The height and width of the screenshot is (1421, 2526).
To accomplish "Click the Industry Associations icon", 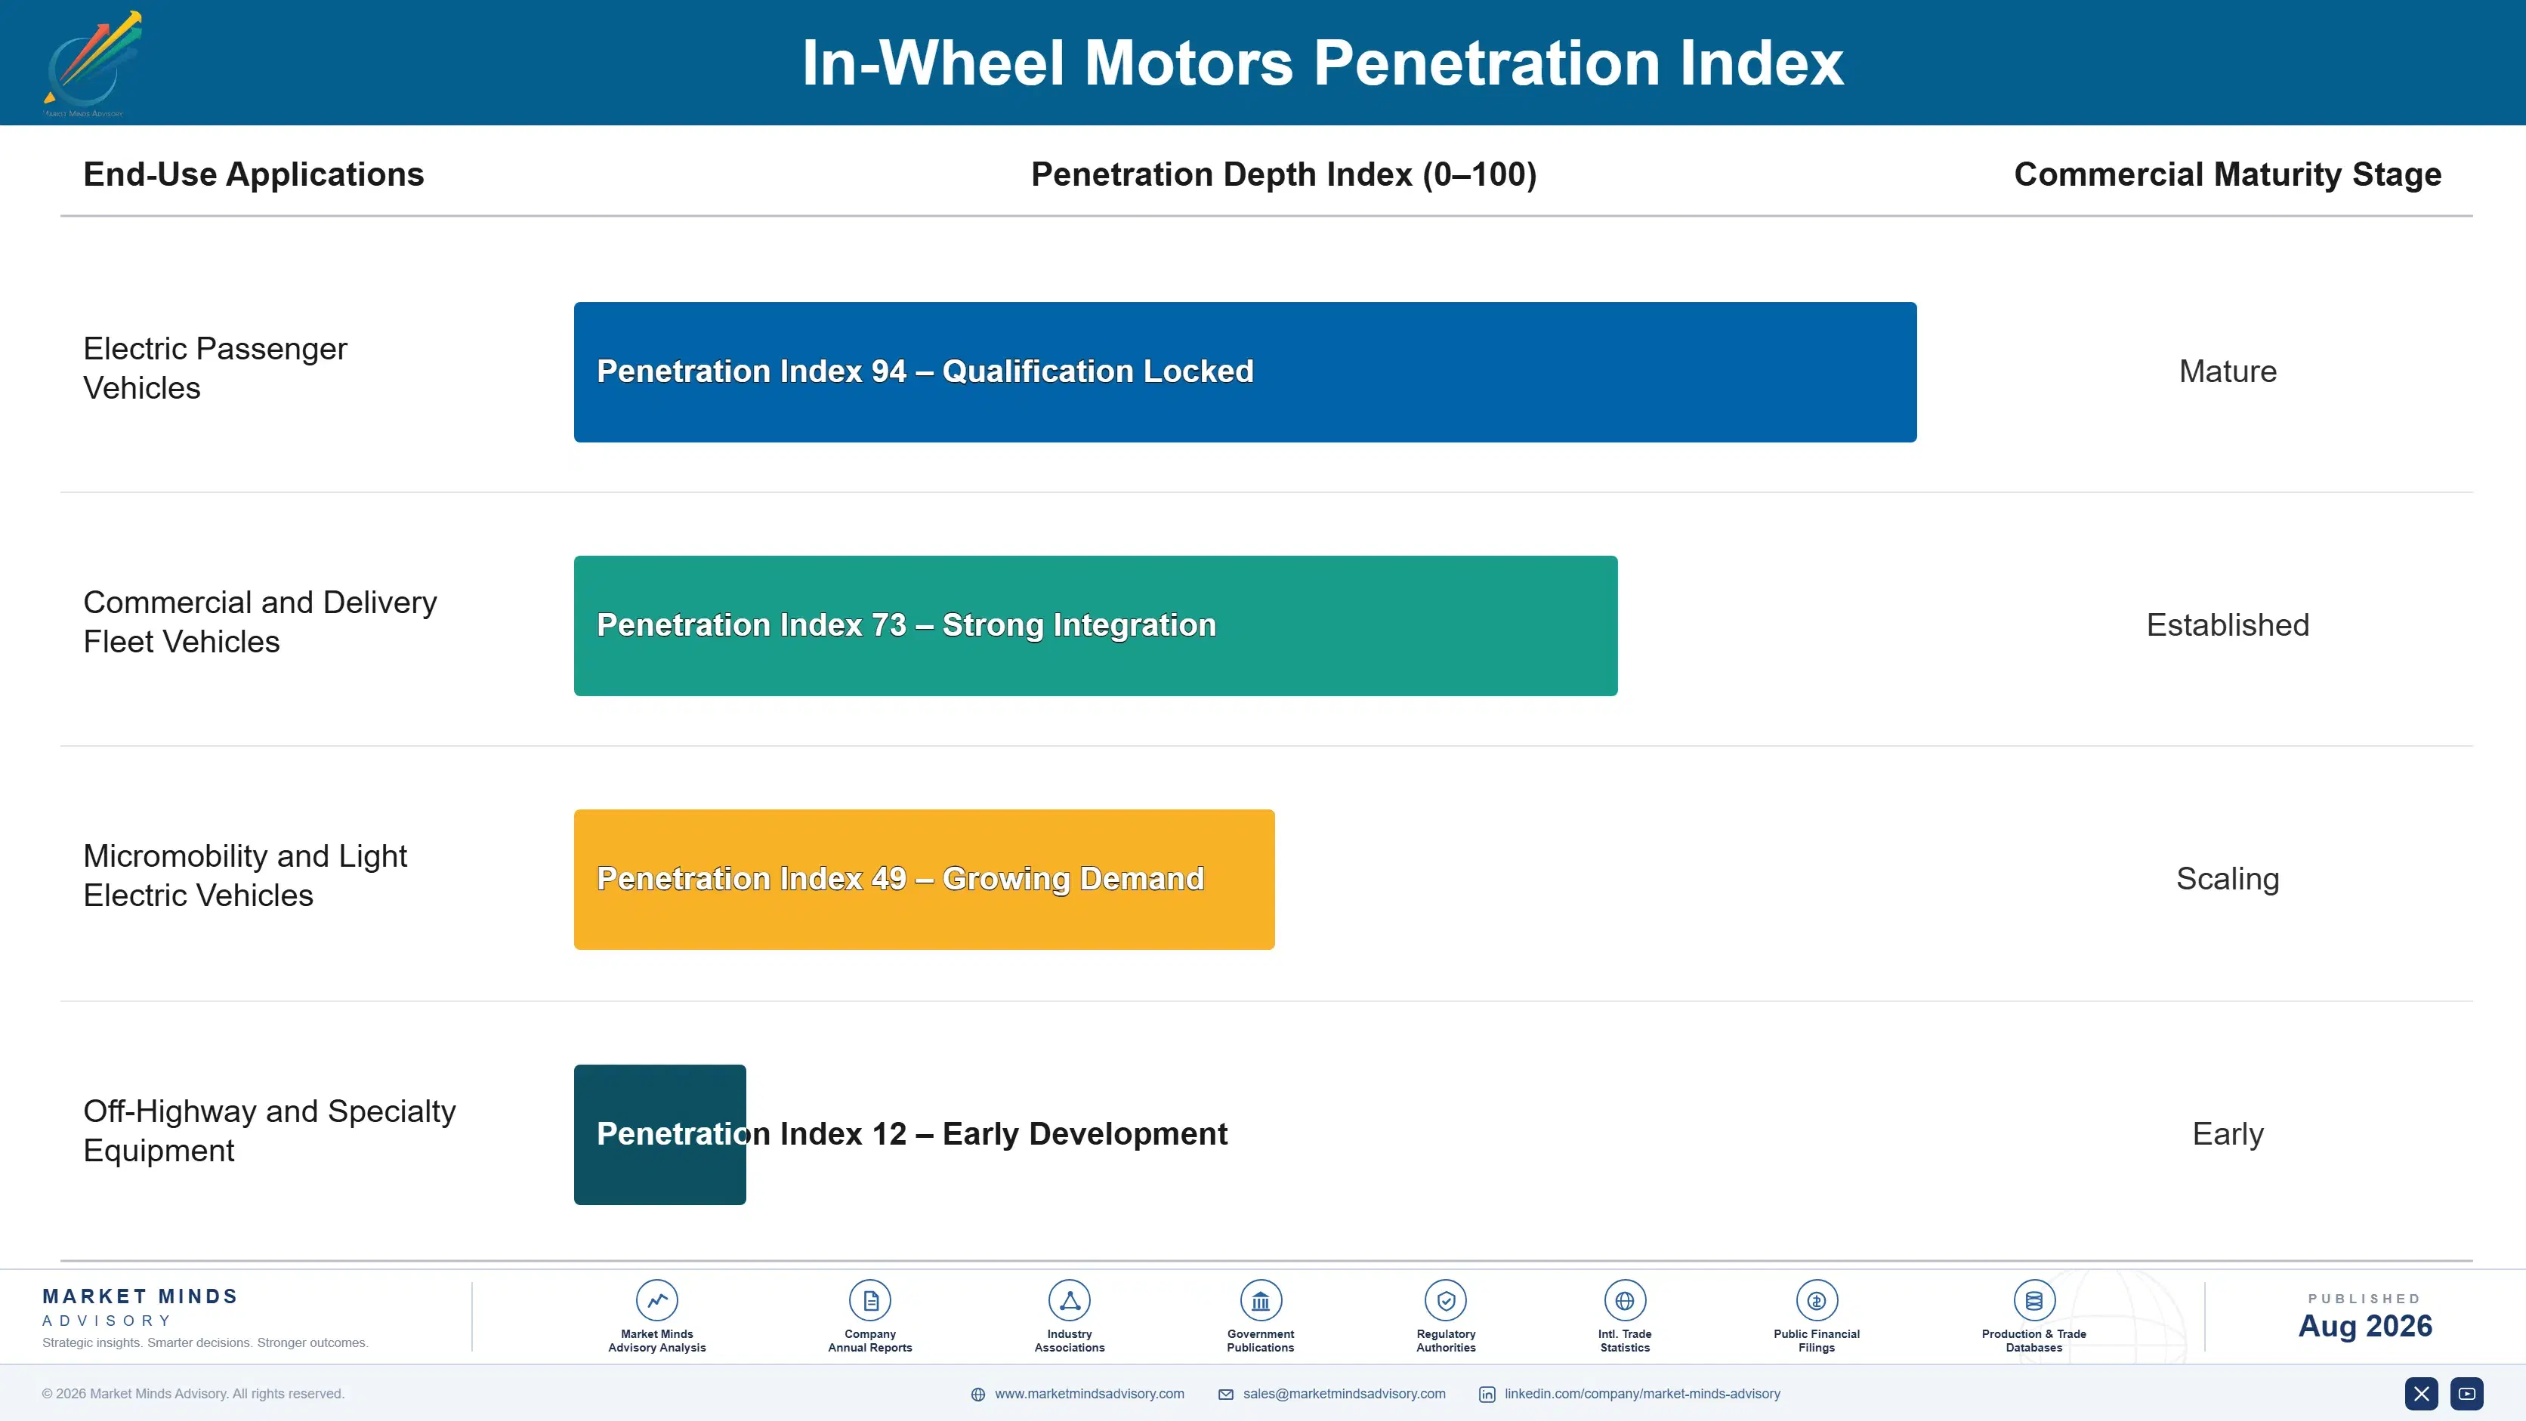I will click(x=1070, y=1300).
